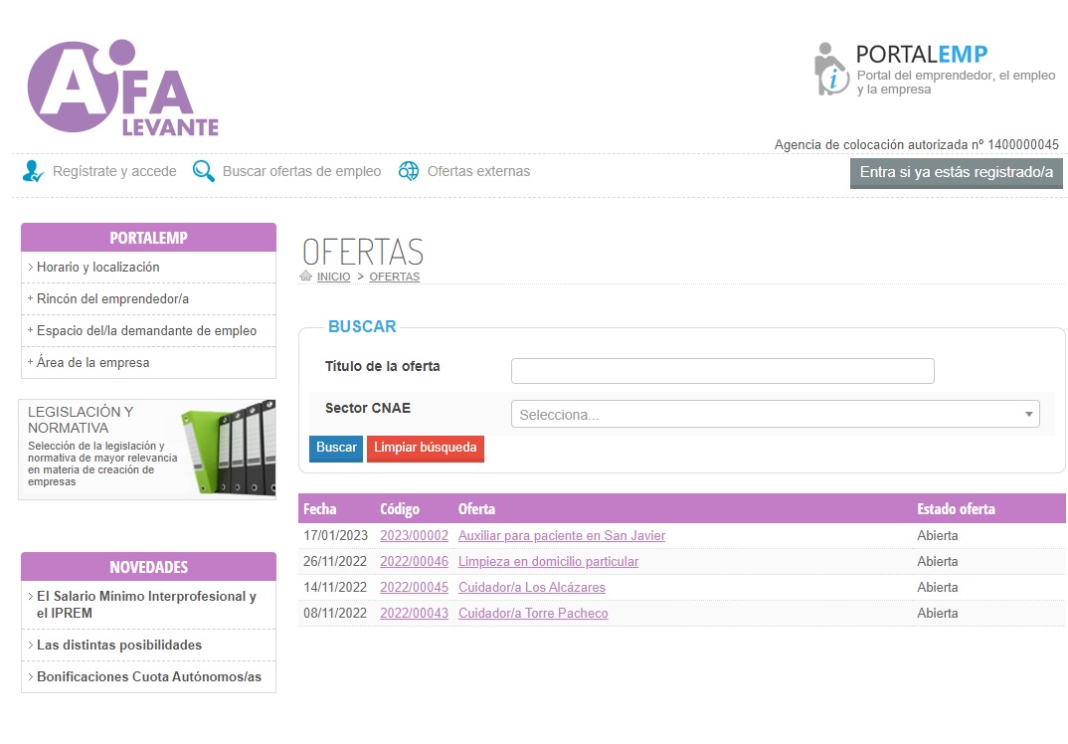Click the magnifying glass job search icon
This screenshot has height=744, width=1068.
[x=204, y=171]
